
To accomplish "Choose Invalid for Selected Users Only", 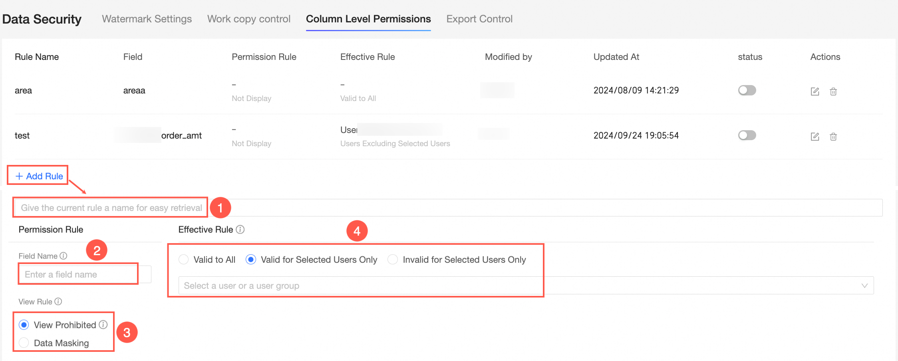I will click(x=393, y=259).
